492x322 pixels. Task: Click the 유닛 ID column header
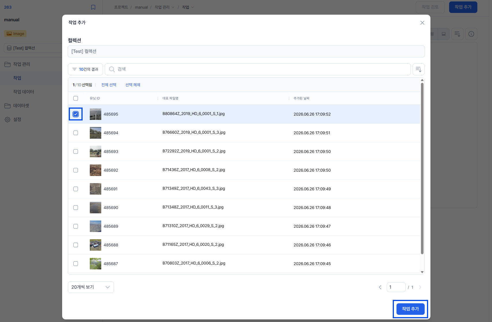point(95,98)
